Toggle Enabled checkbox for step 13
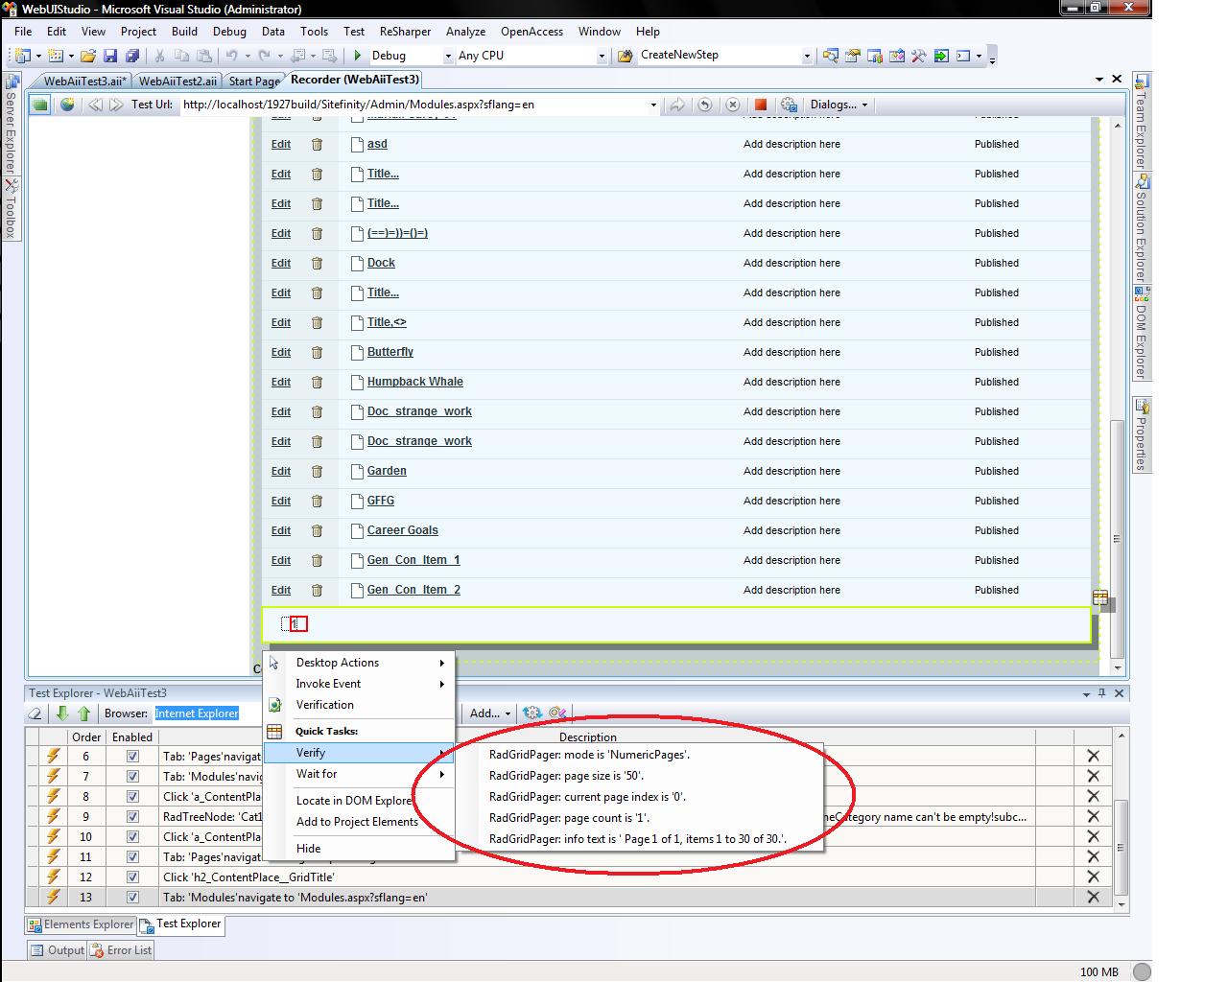This screenshot has width=1228, height=982. pos(132,898)
